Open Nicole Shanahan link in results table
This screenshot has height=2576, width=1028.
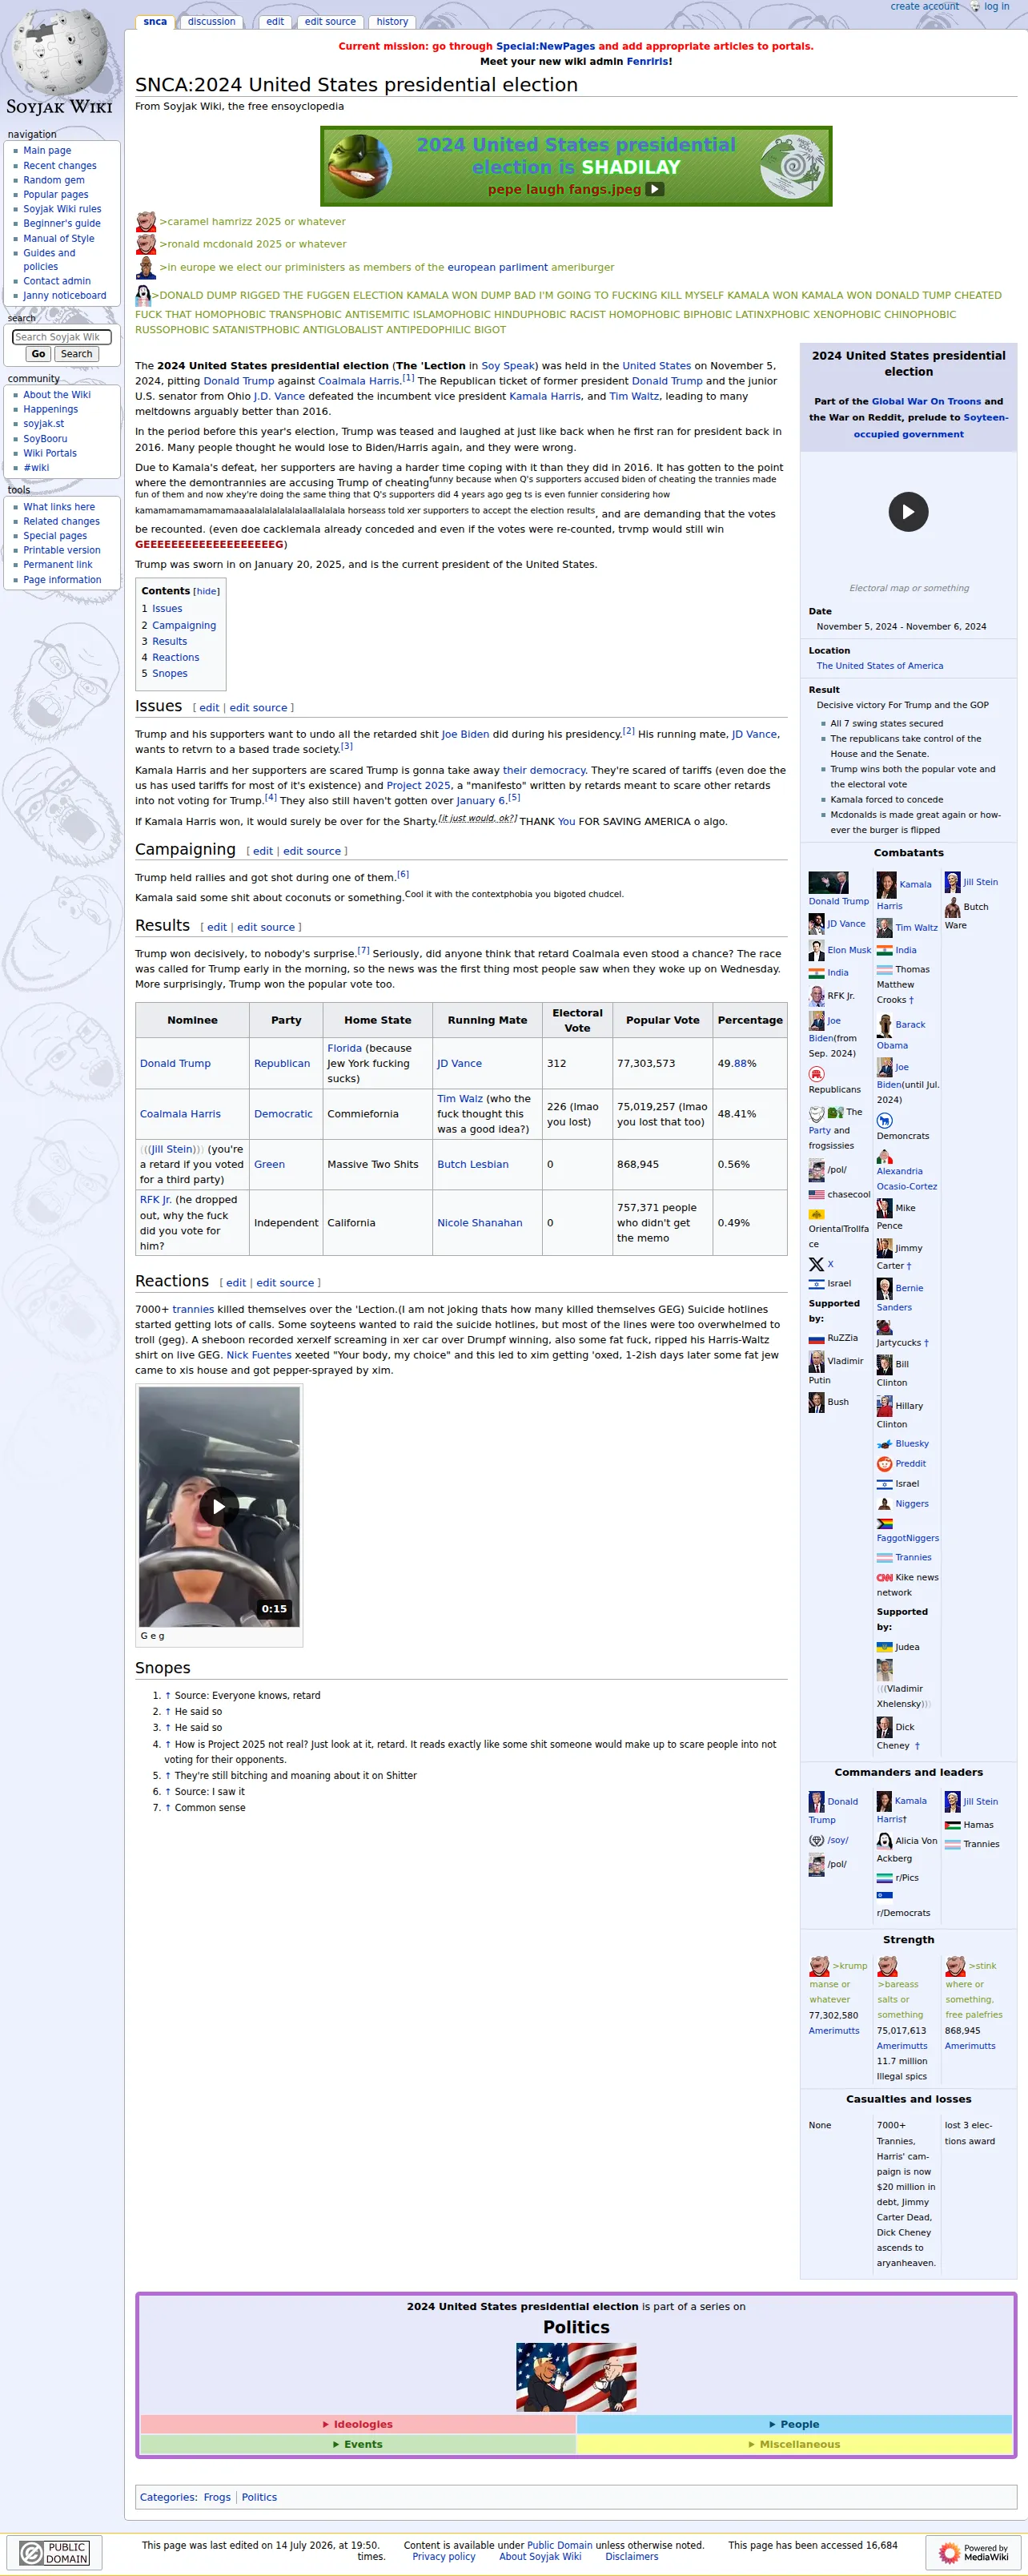(x=480, y=1223)
